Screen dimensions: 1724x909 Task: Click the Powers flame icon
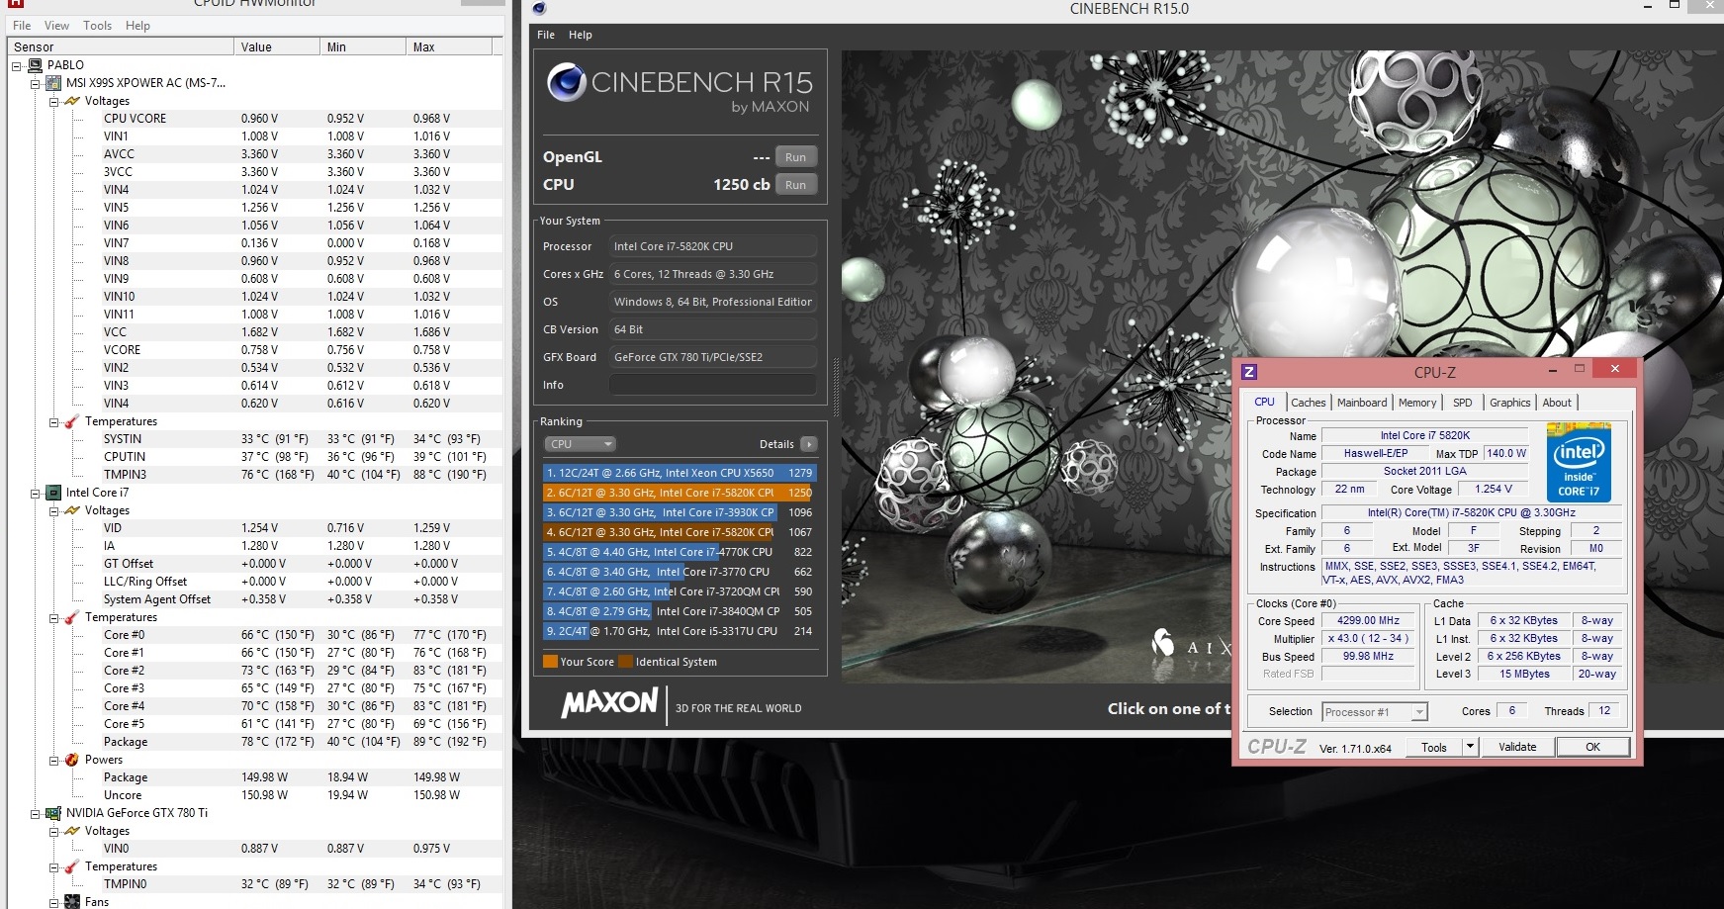click(x=72, y=760)
